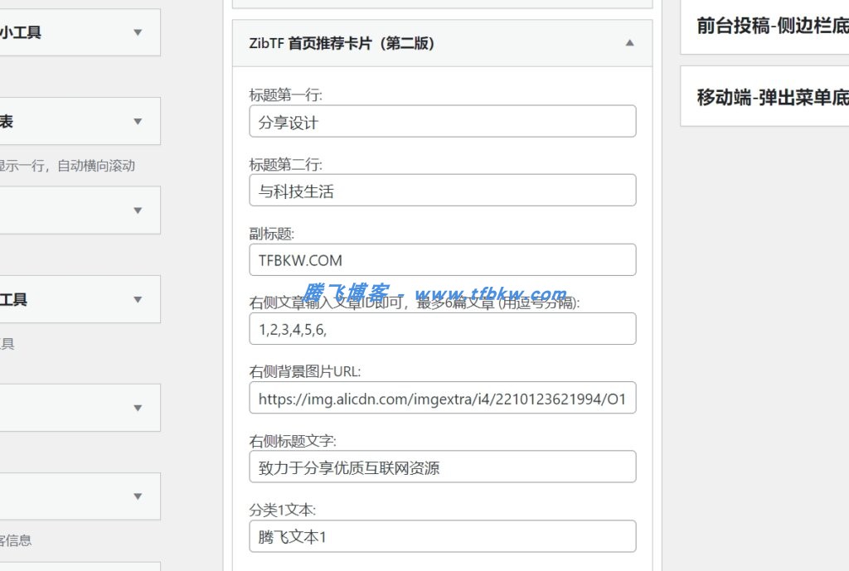The height and width of the screenshot is (571, 849).
Task: Click the 分类1文本 field containing 腾飞文本1
Action: (443, 536)
